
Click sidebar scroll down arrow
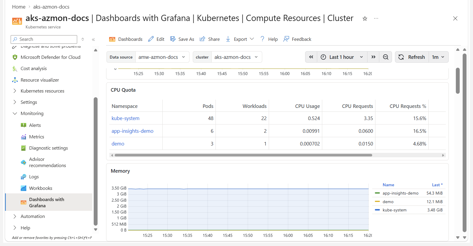(95, 229)
